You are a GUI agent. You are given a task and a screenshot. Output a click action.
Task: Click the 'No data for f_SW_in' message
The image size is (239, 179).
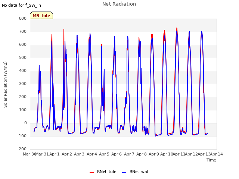pyautogui.click(x=21, y=5)
